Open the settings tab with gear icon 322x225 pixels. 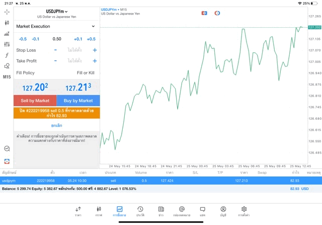244,211
